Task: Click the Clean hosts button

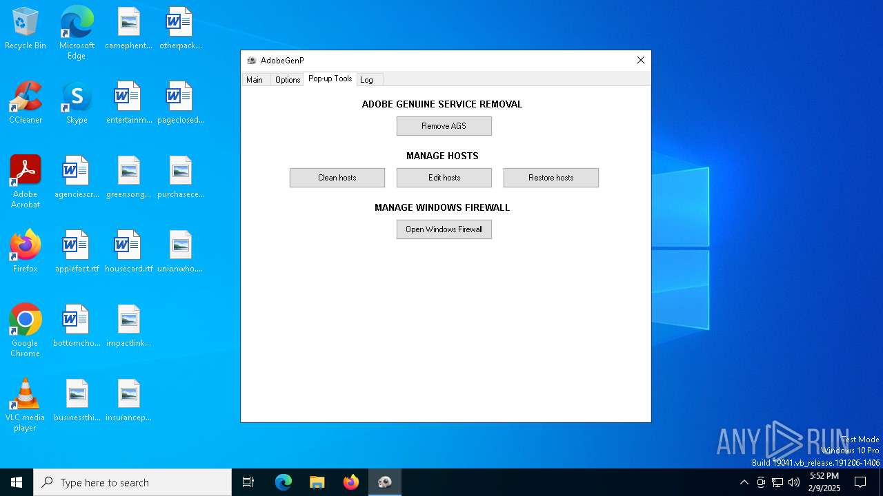Action: pos(337,178)
